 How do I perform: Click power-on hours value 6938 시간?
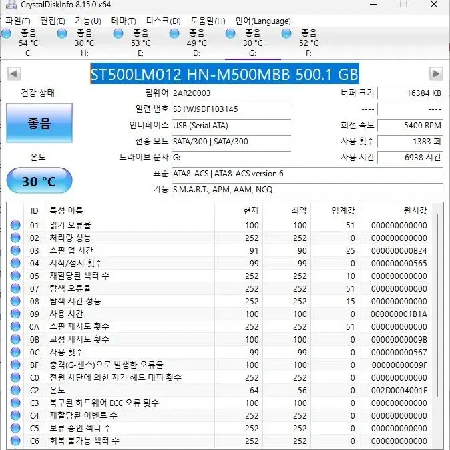[411, 158]
